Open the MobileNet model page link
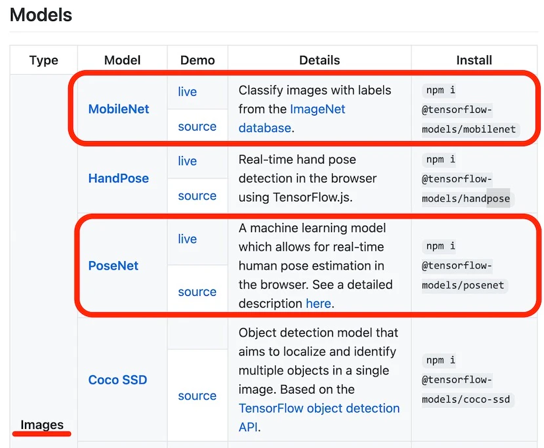Screen dimensions: 544x448 (x=118, y=109)
